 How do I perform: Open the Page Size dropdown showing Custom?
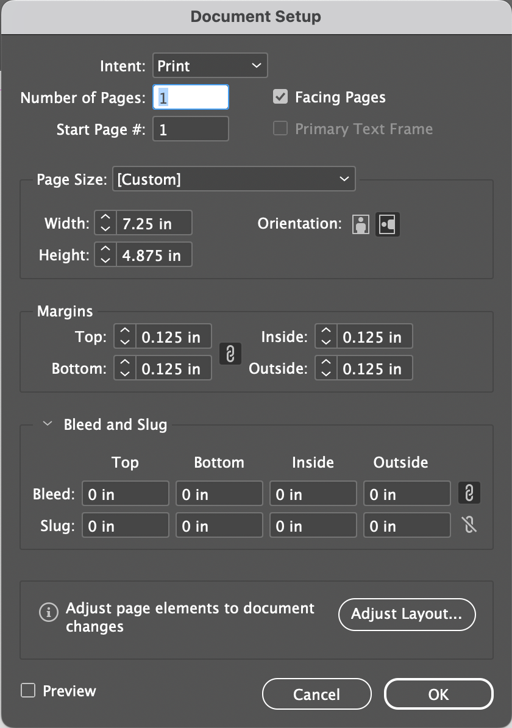pos(234,179)
